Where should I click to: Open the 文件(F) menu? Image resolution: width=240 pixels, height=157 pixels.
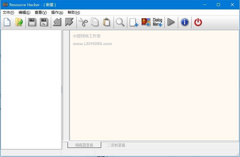(x=9, y=12)
